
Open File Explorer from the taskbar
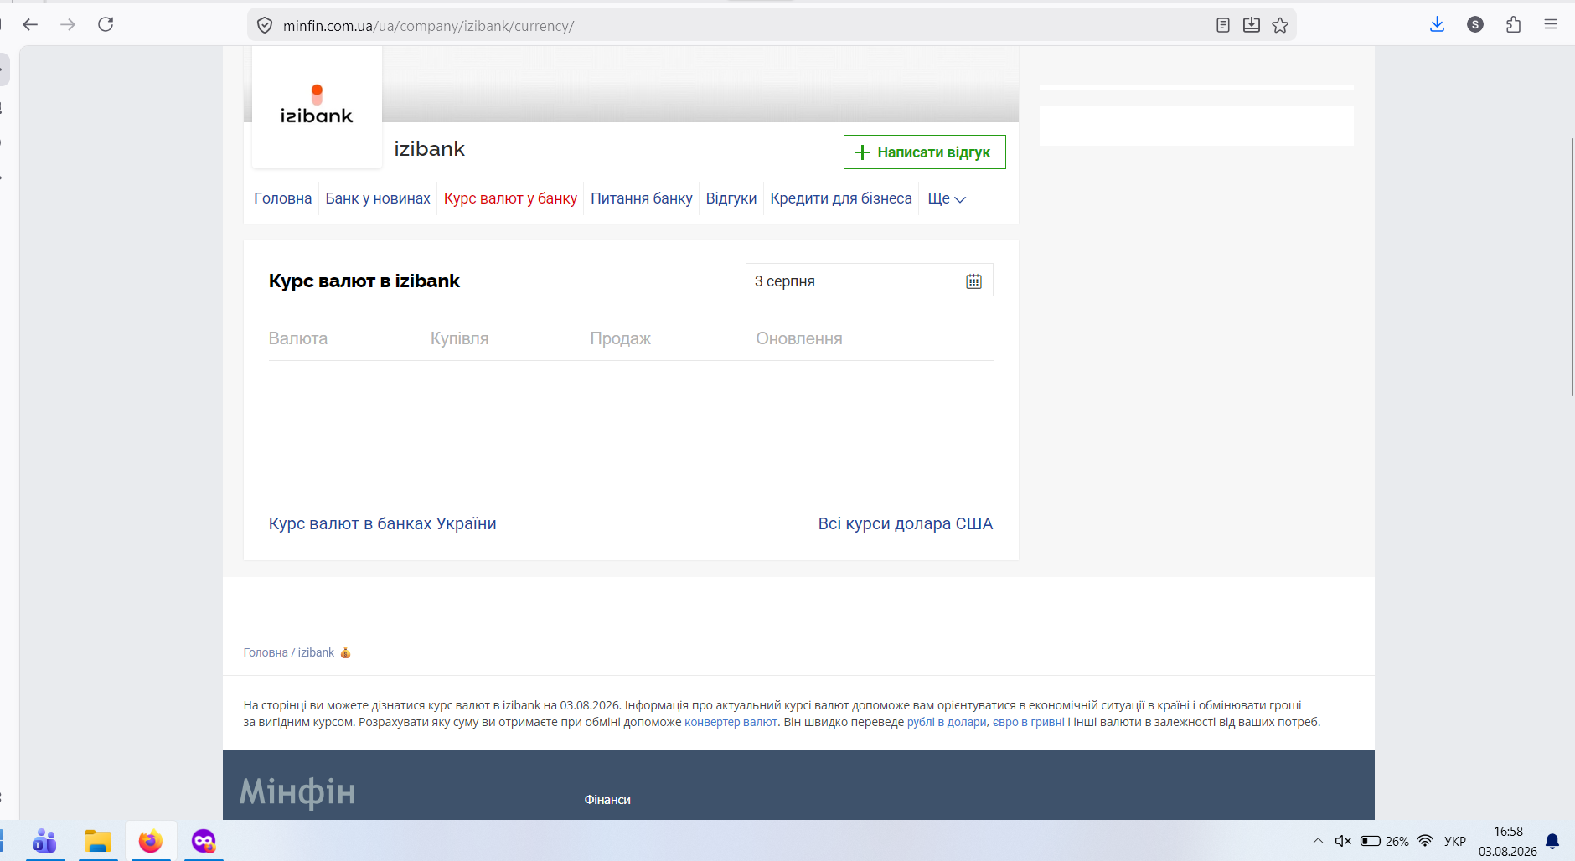pyautogui.click(x=98, y=841)
